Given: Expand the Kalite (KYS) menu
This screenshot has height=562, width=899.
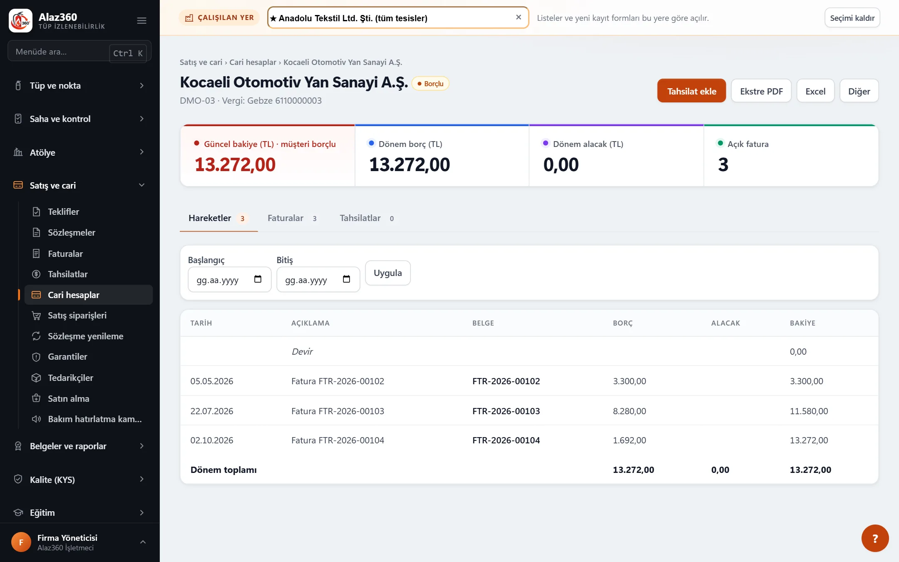Looking at the screenshot, I should tap(79, 480).
